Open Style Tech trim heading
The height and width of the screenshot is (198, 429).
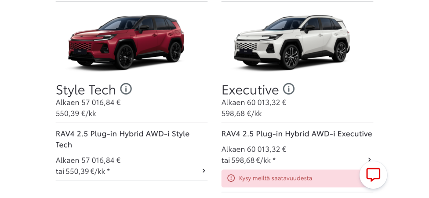[x=86, y=90]
